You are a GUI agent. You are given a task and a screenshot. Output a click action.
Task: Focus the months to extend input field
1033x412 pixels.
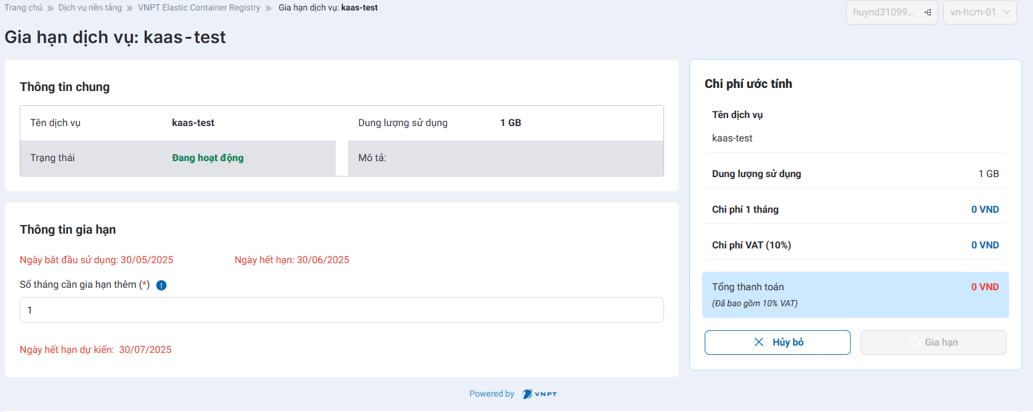341,310
